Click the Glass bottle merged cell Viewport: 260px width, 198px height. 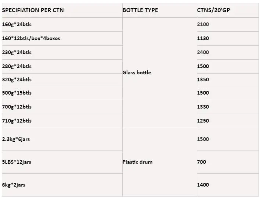tap(137, 73)
